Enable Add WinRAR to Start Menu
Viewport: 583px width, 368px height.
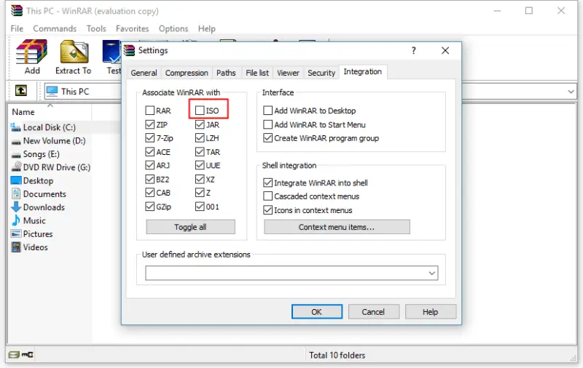267,124
